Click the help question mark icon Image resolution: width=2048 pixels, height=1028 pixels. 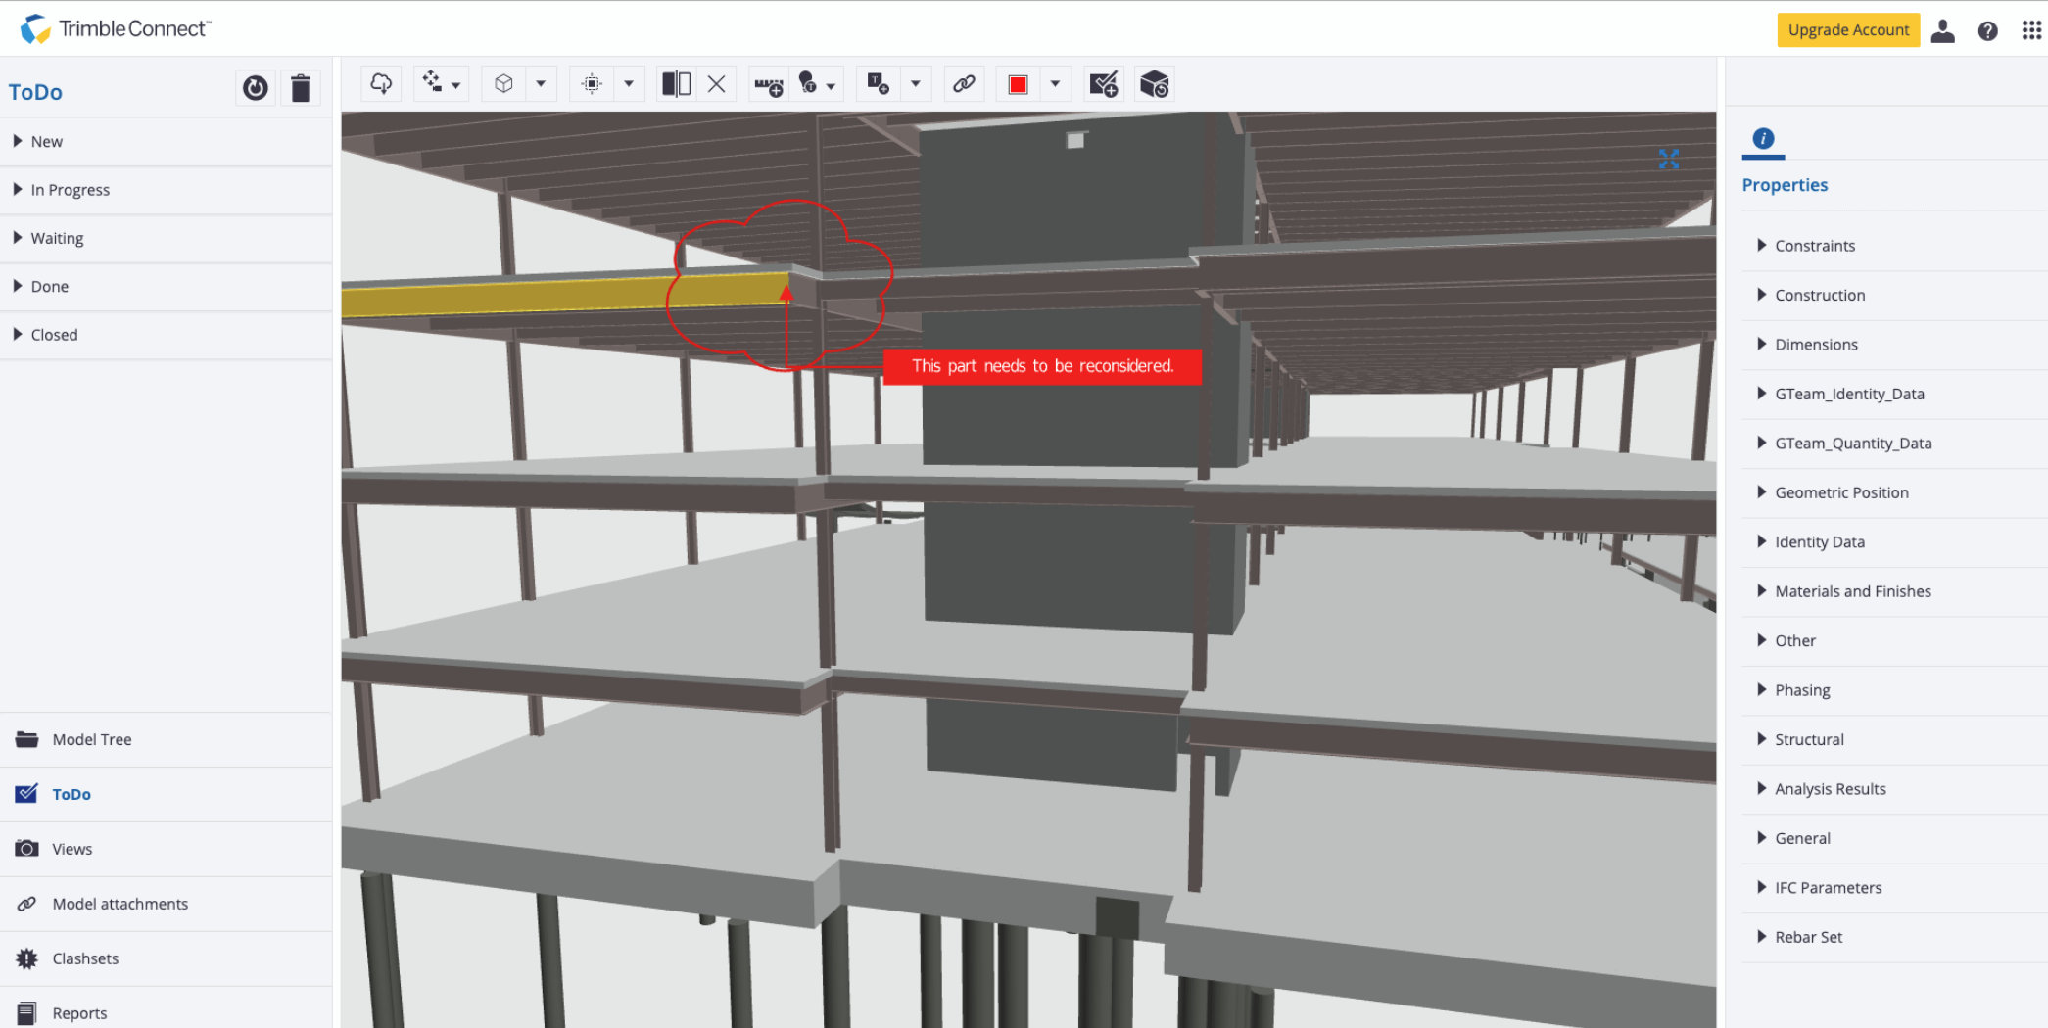click(1987, 31)
